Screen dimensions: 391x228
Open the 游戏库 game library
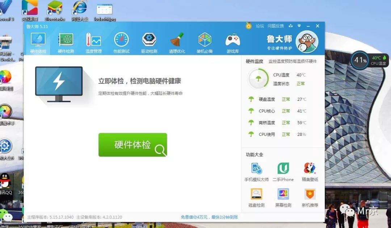(x=233, y=42)
